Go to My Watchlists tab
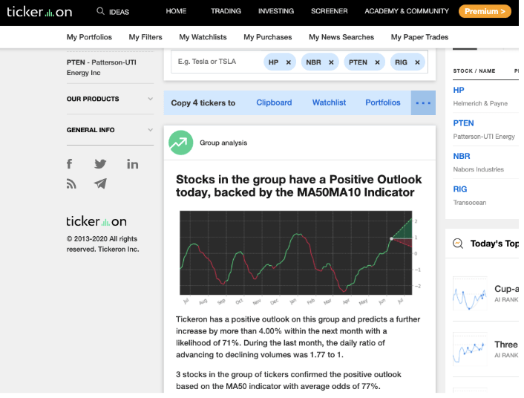This screenshot has width=524, height=398. (203, 37)
